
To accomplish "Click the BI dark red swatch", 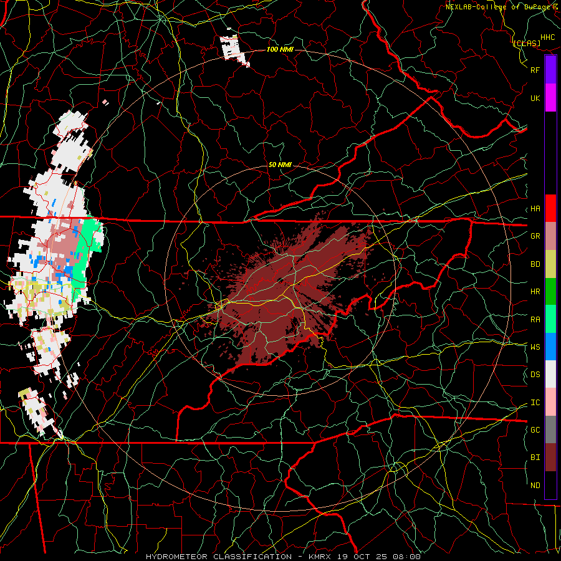I will [x=550, y=458].
